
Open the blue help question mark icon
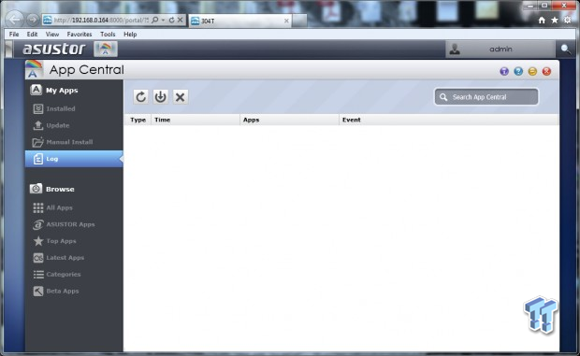[518, 71]
